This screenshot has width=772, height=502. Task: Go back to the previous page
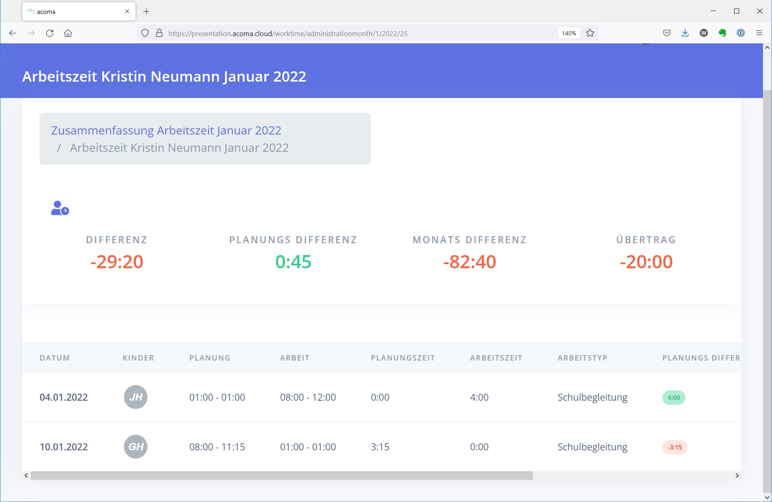pos(13,33)
